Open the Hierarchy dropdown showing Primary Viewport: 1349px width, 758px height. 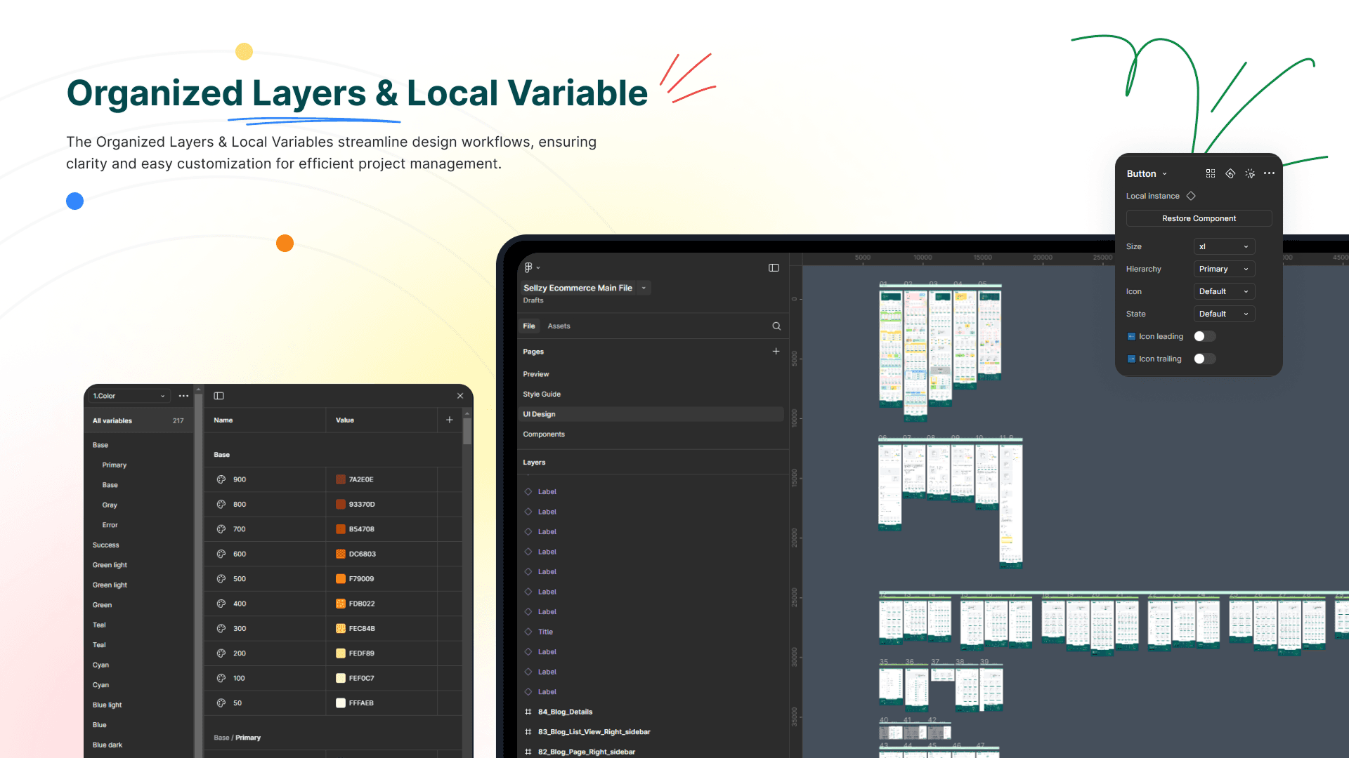(1223, 269)
